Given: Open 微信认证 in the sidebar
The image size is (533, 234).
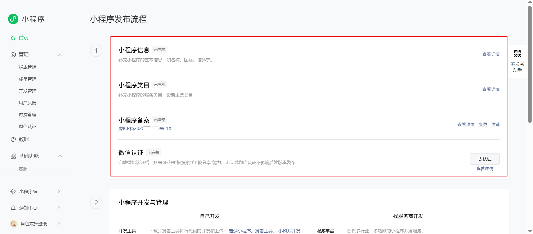Looking at the screenshot, I should tap(27, 127).
